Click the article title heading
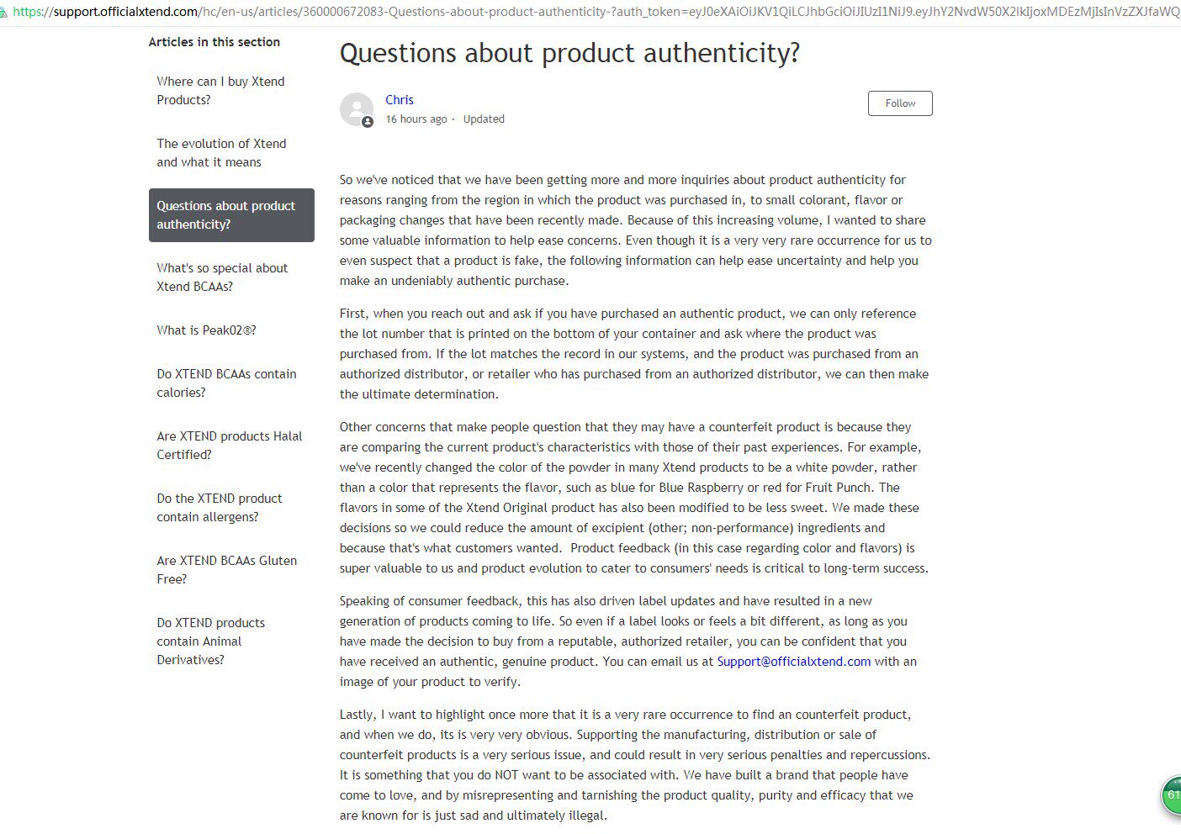This screenshot has height=834, width=1181. (x=569, y=54)
